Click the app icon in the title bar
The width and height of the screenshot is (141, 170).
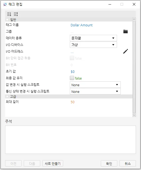tap(5, 4)
